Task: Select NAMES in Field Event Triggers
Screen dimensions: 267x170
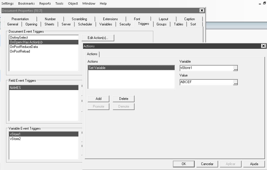Action: (x=44, y=88)
